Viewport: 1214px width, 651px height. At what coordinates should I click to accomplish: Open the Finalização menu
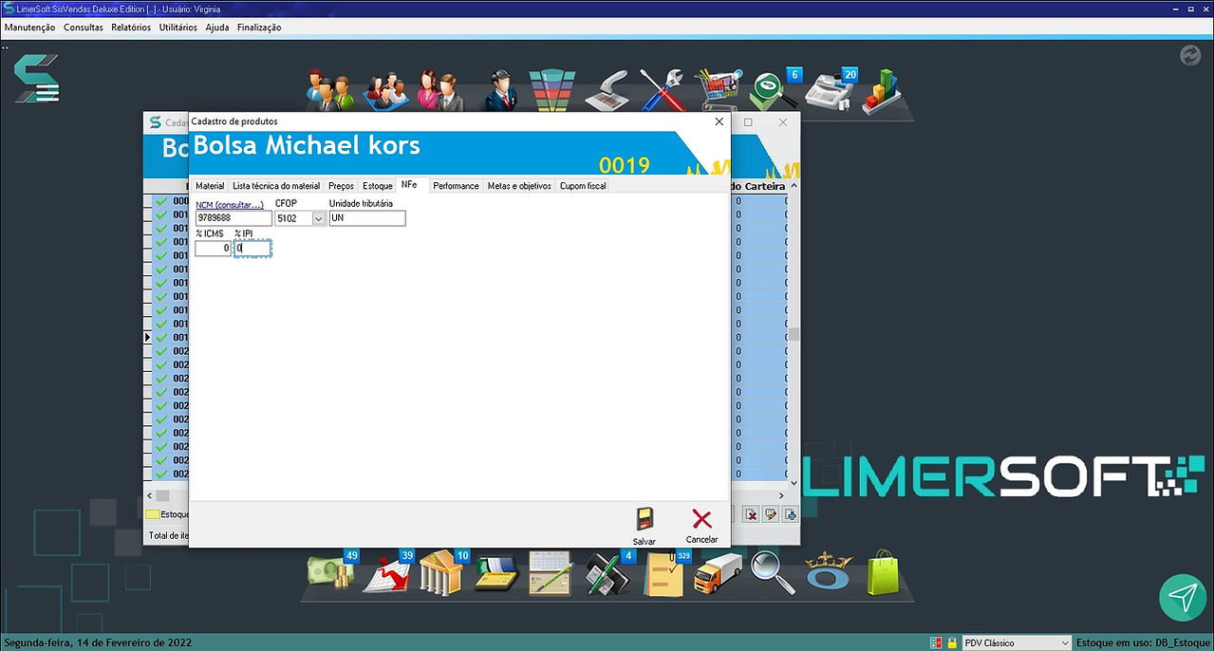click(x=259, y=28)
